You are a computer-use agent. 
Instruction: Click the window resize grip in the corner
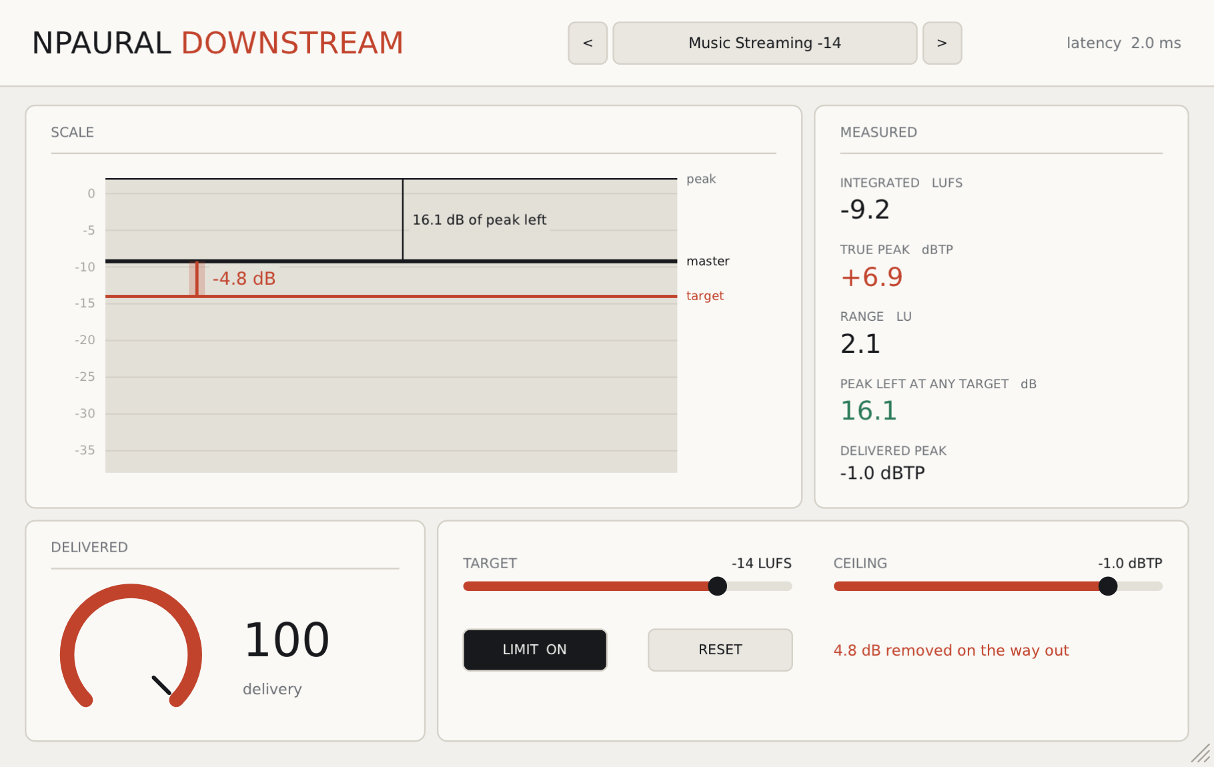1201,754
